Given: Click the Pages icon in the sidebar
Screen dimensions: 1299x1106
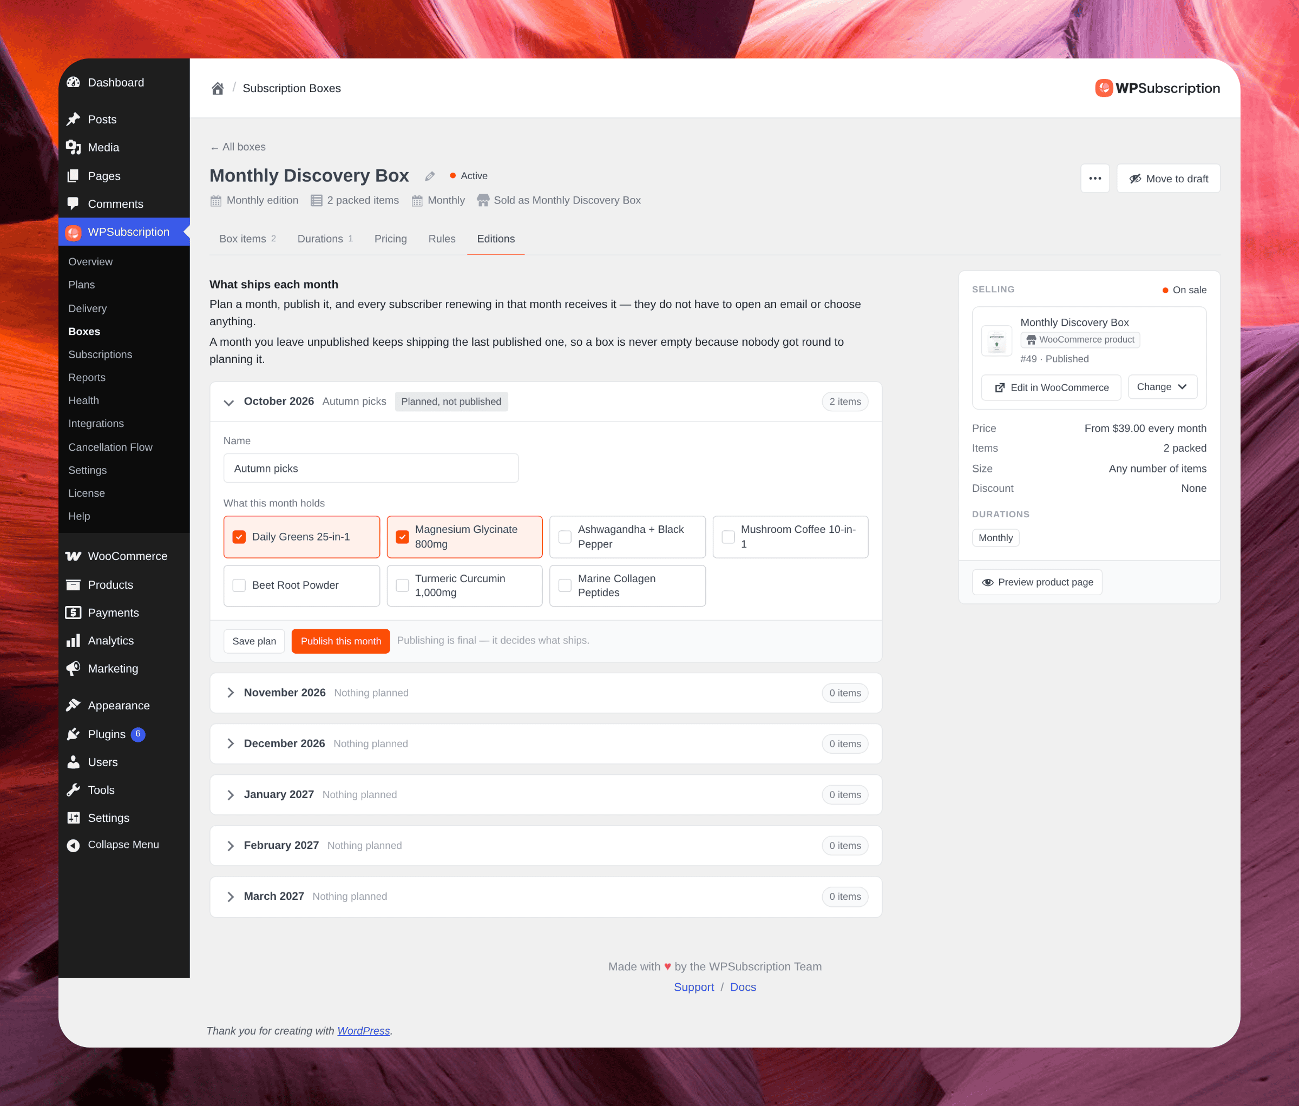Looking at the screenshot, I should (74, 176).
